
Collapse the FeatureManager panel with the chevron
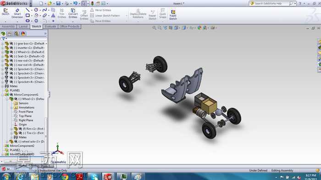pos(45,34)
